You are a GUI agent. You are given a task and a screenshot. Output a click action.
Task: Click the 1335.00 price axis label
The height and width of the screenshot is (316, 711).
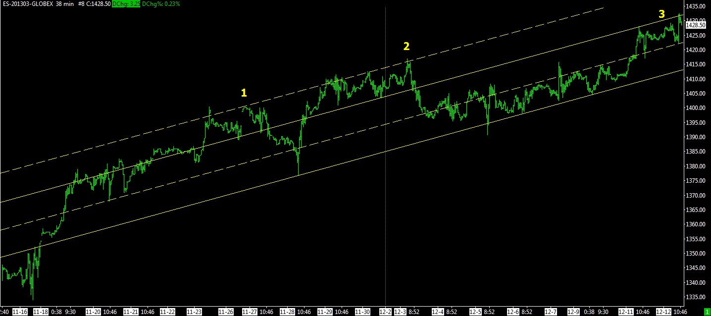point(698,297)
